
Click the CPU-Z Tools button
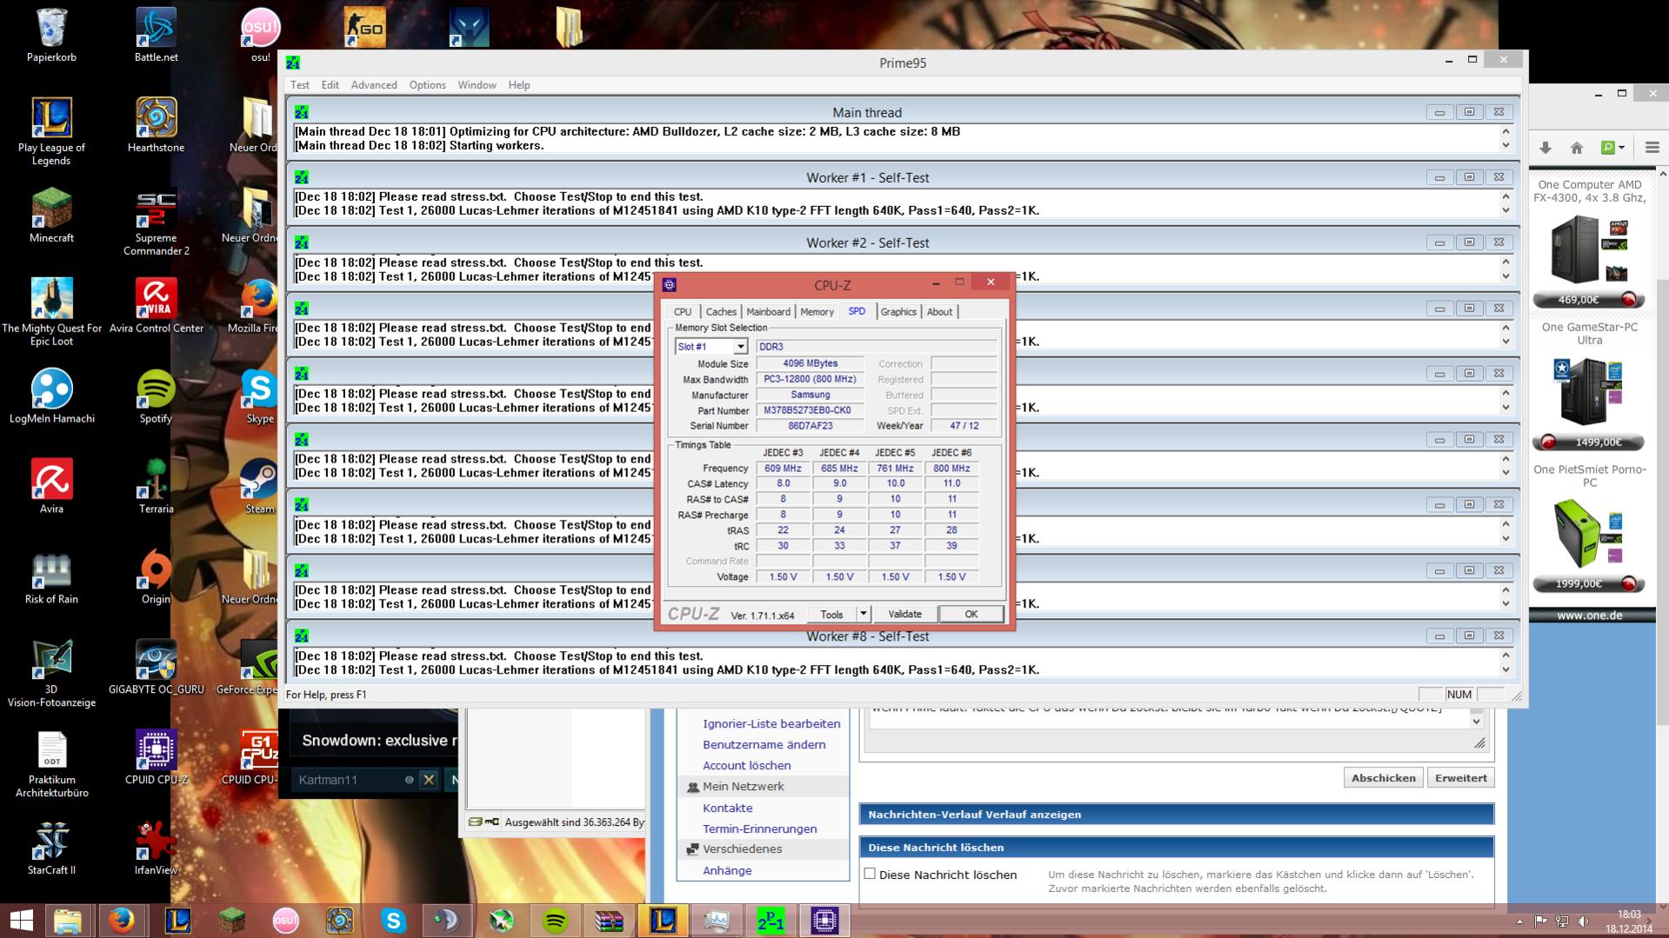tap(831, 614)
